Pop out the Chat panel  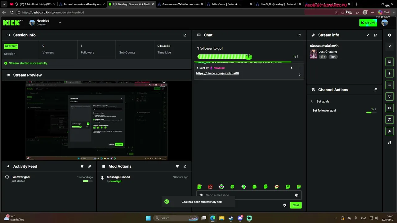[x=299, y=35]
